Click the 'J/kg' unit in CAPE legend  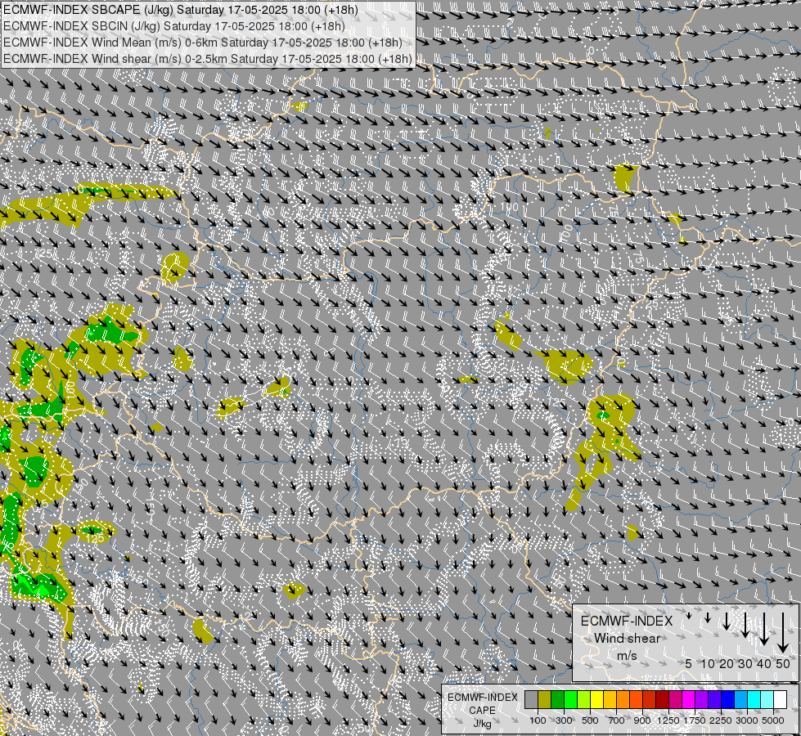click(x=482, y=725)
